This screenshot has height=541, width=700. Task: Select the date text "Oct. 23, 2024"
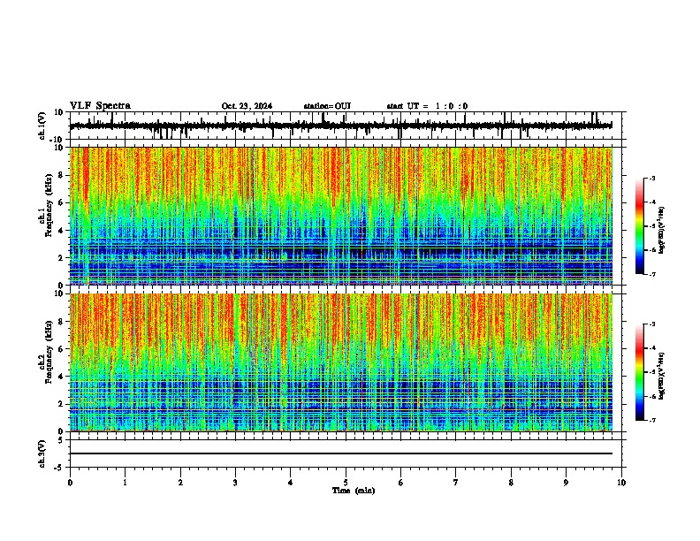[x=247, y=106]
